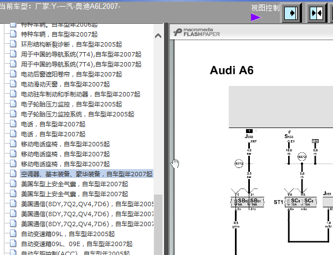Open 自动变速箱09L，自车型年2005起
The height and width of the screenshot is (255, 333).
[68, 234]
